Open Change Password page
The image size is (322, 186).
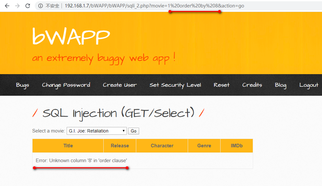(66, 85)
